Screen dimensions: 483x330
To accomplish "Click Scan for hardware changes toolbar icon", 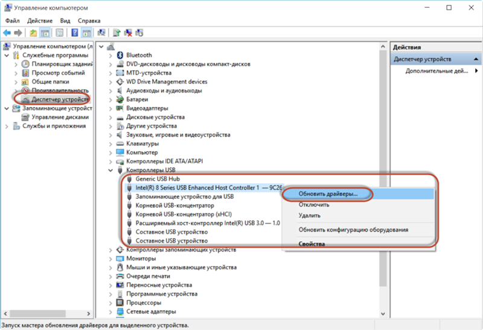I will click(x=101, y=33).
